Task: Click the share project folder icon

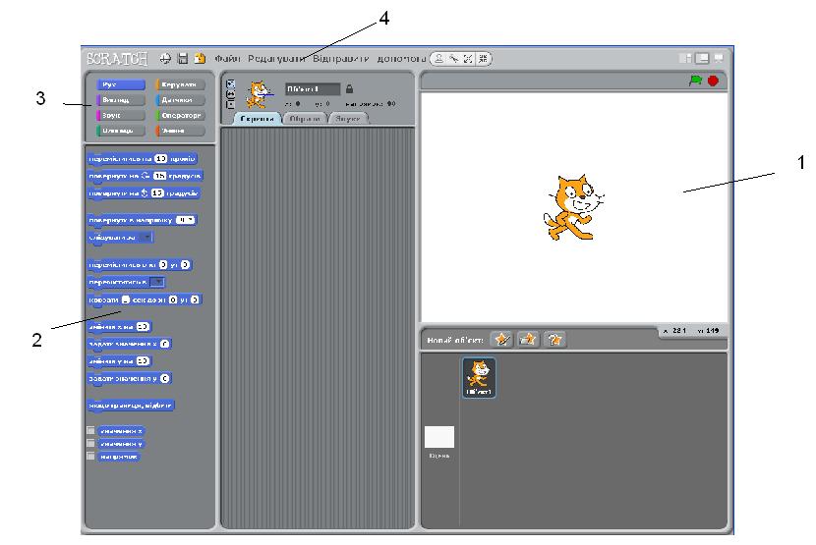Action: pos(200,58)
